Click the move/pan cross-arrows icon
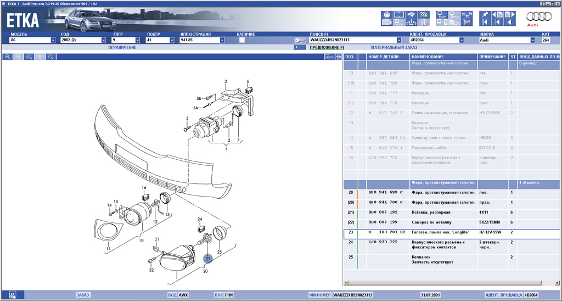 [x=338, y=57]
